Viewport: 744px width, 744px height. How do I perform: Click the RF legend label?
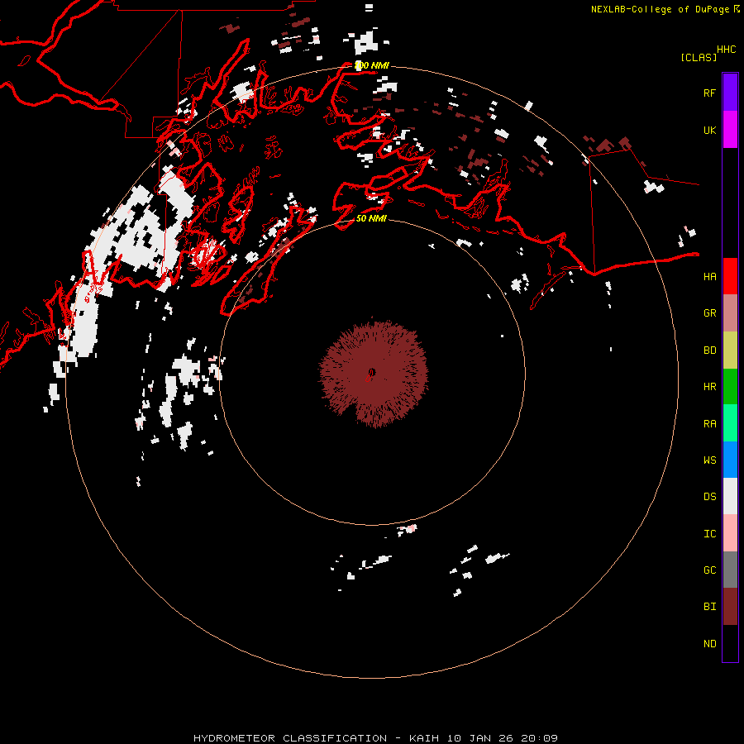point(709,93)
